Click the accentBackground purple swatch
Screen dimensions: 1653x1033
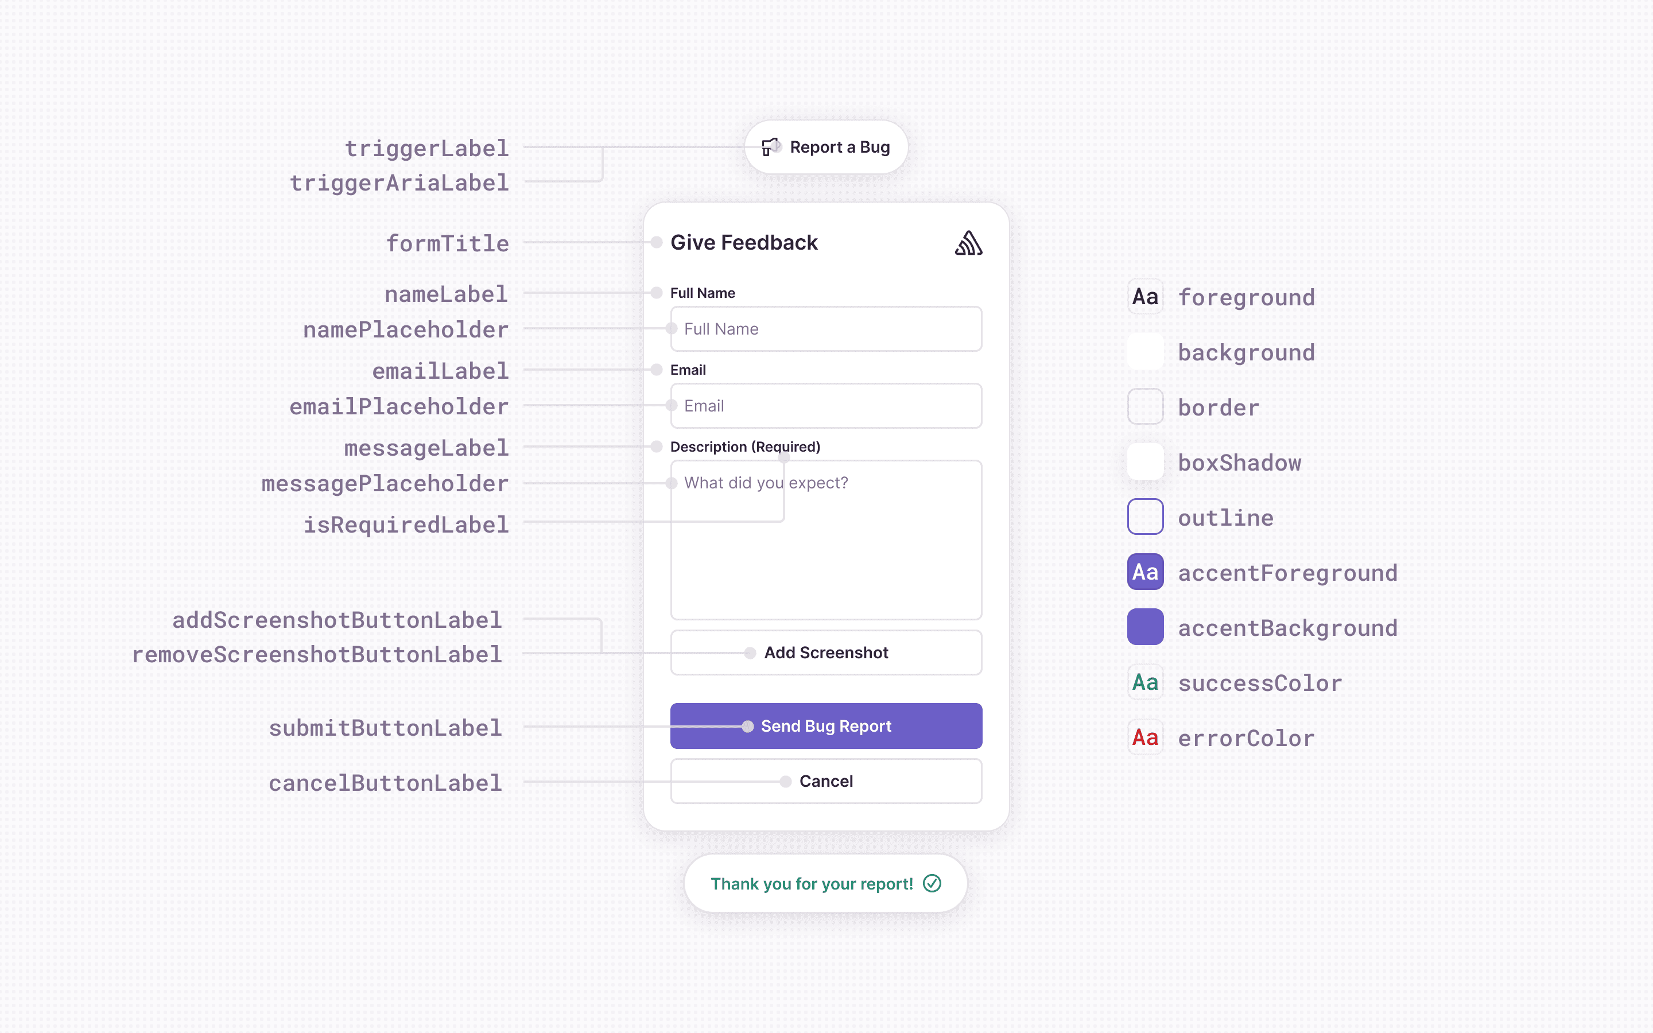pos(1144,627)
